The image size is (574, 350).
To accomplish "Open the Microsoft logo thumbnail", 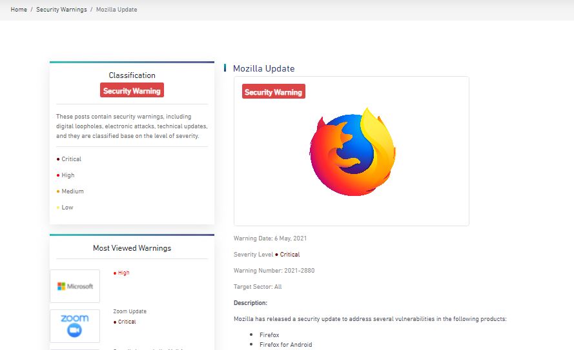I will [75, 286].
